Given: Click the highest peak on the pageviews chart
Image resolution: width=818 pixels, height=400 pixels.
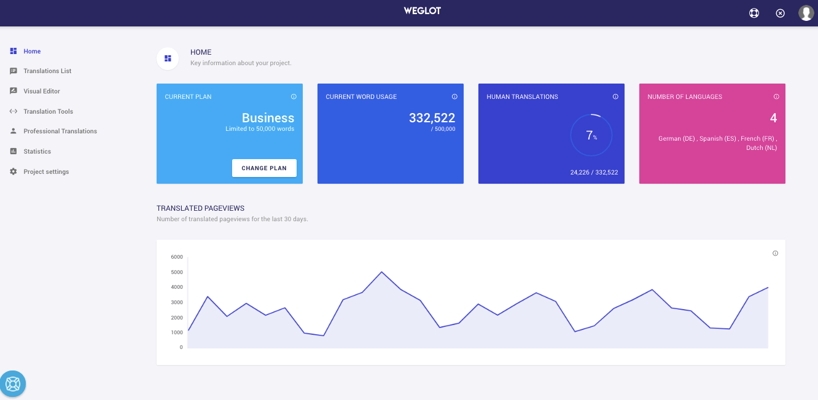Looking at the screenshot, I should [381, 272].
